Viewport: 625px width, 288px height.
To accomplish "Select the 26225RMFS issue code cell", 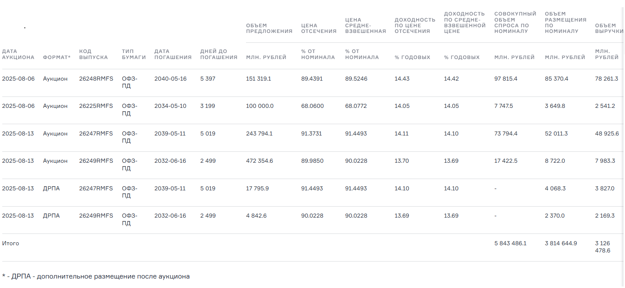I will (96, 106).
